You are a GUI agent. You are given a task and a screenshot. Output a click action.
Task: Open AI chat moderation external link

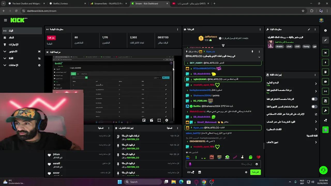pos(316,114)
